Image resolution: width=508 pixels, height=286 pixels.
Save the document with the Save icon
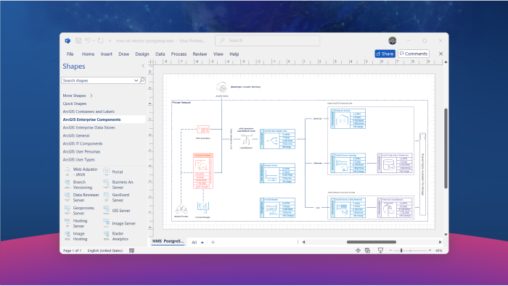78,41
